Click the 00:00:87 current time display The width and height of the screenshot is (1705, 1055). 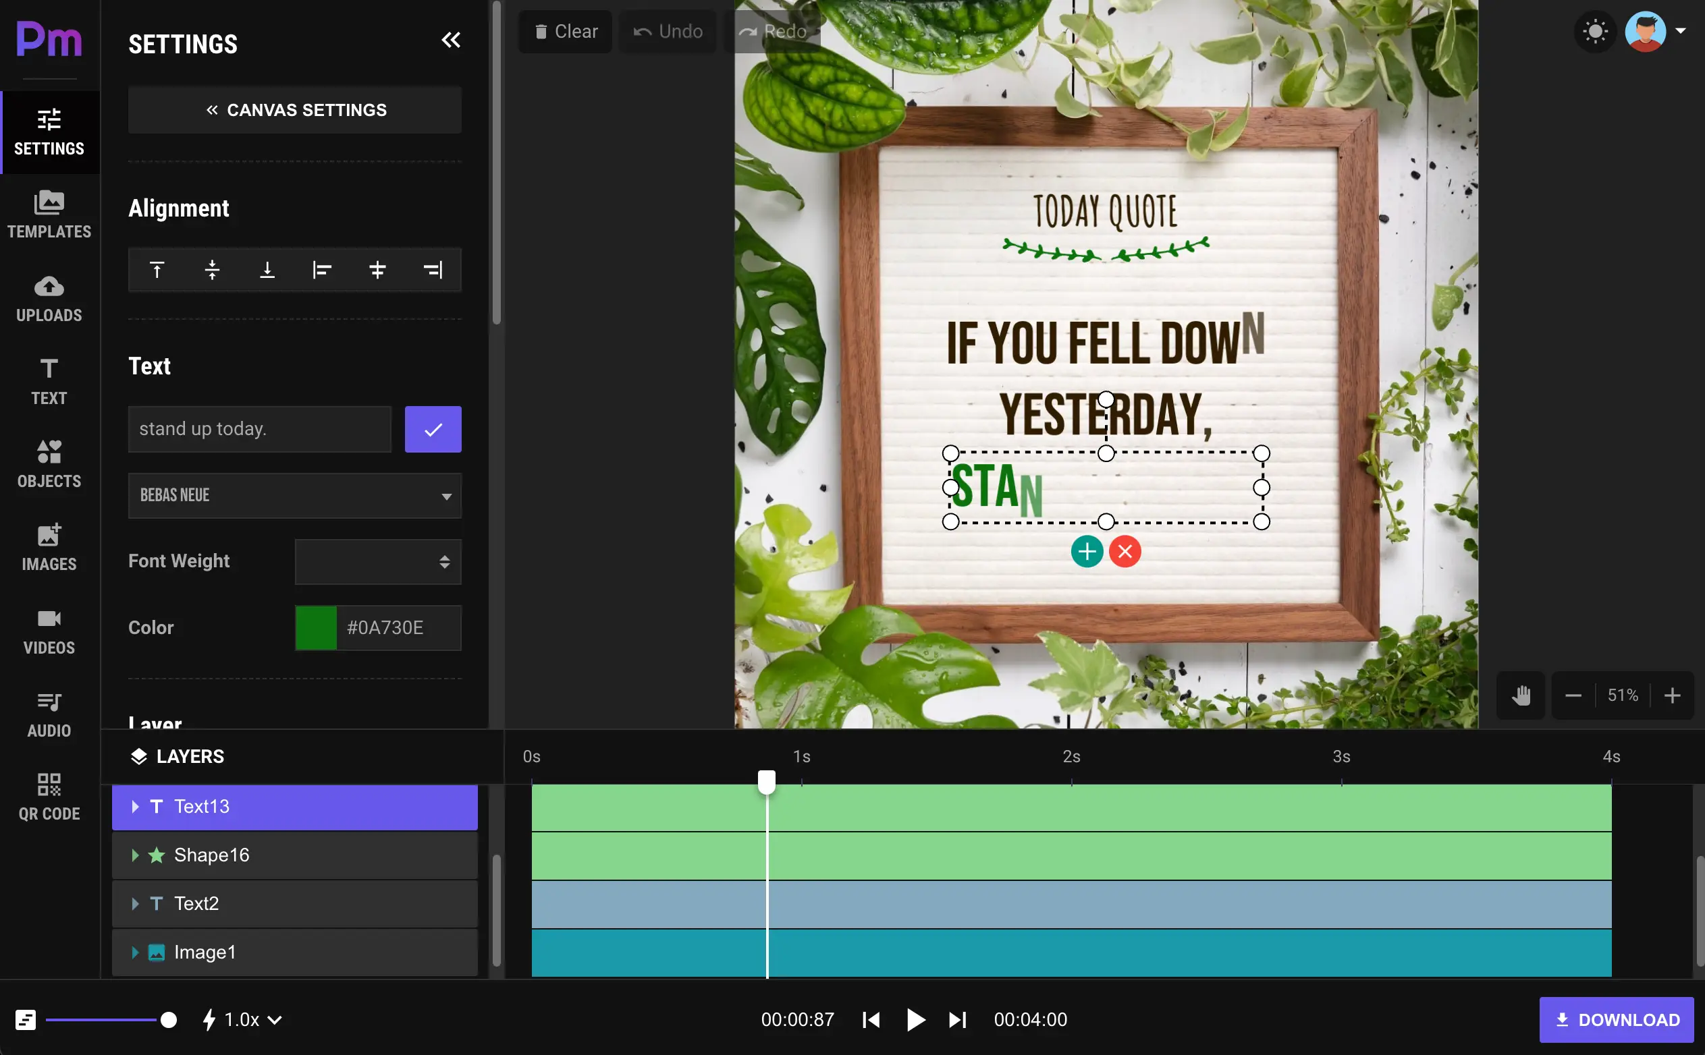[797, 1020]
